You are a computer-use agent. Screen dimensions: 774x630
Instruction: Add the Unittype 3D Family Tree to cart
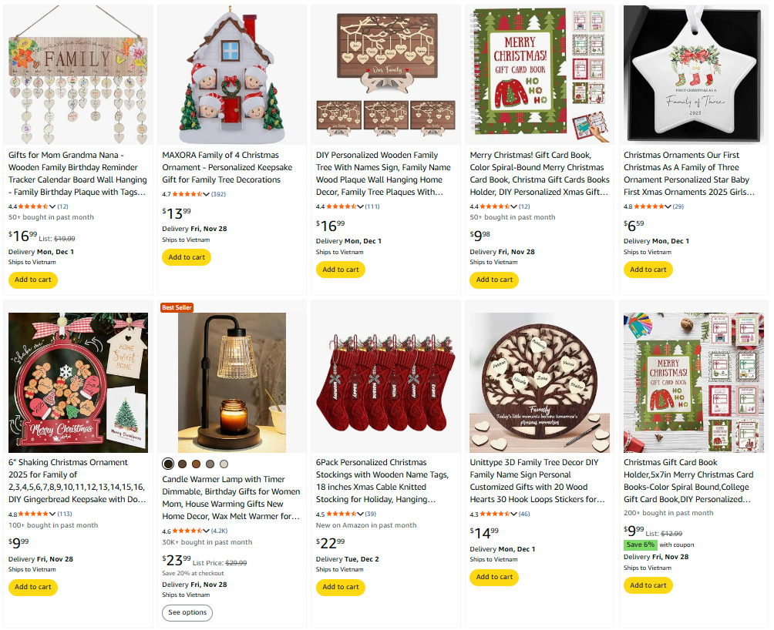493,577
